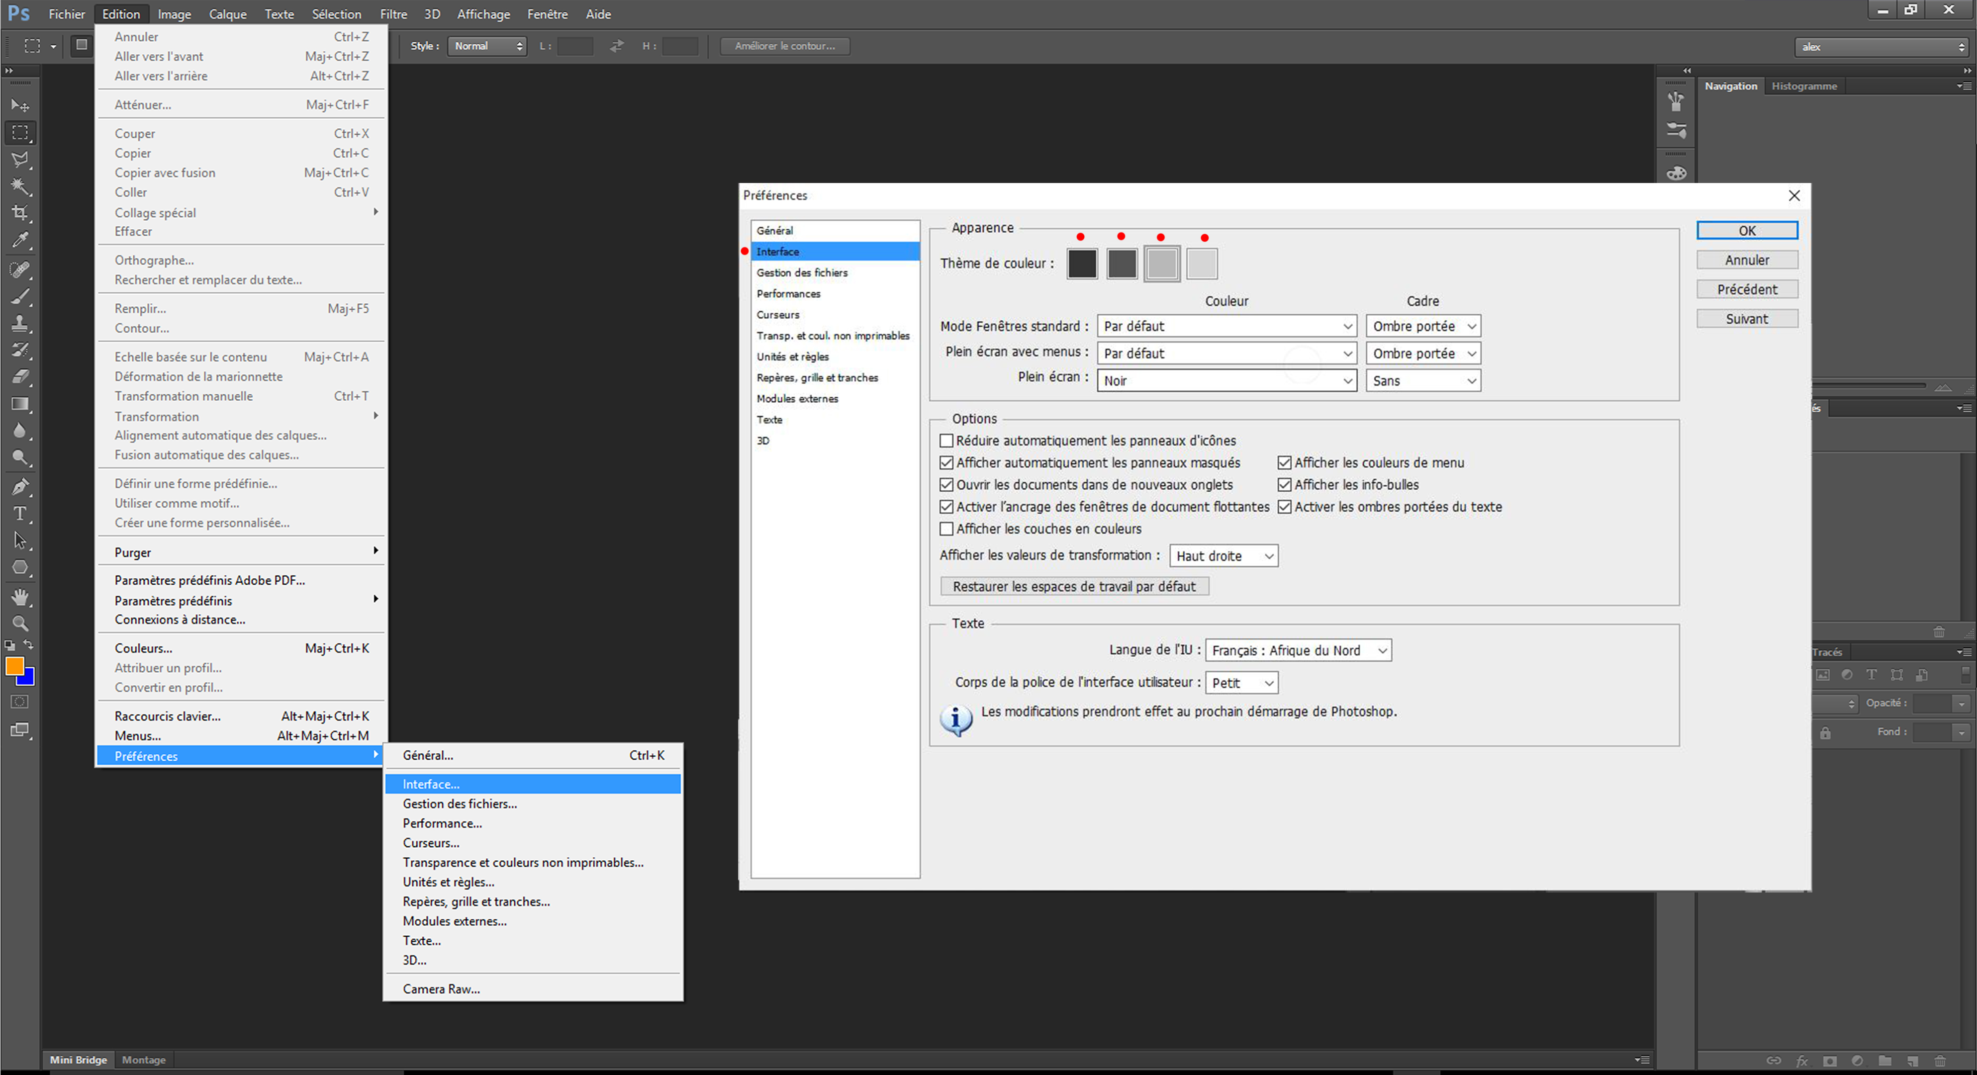Select the Path Selection tool

(20, 540)
